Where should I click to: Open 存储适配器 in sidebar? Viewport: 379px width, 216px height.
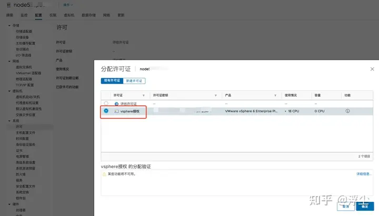(24, 32)
